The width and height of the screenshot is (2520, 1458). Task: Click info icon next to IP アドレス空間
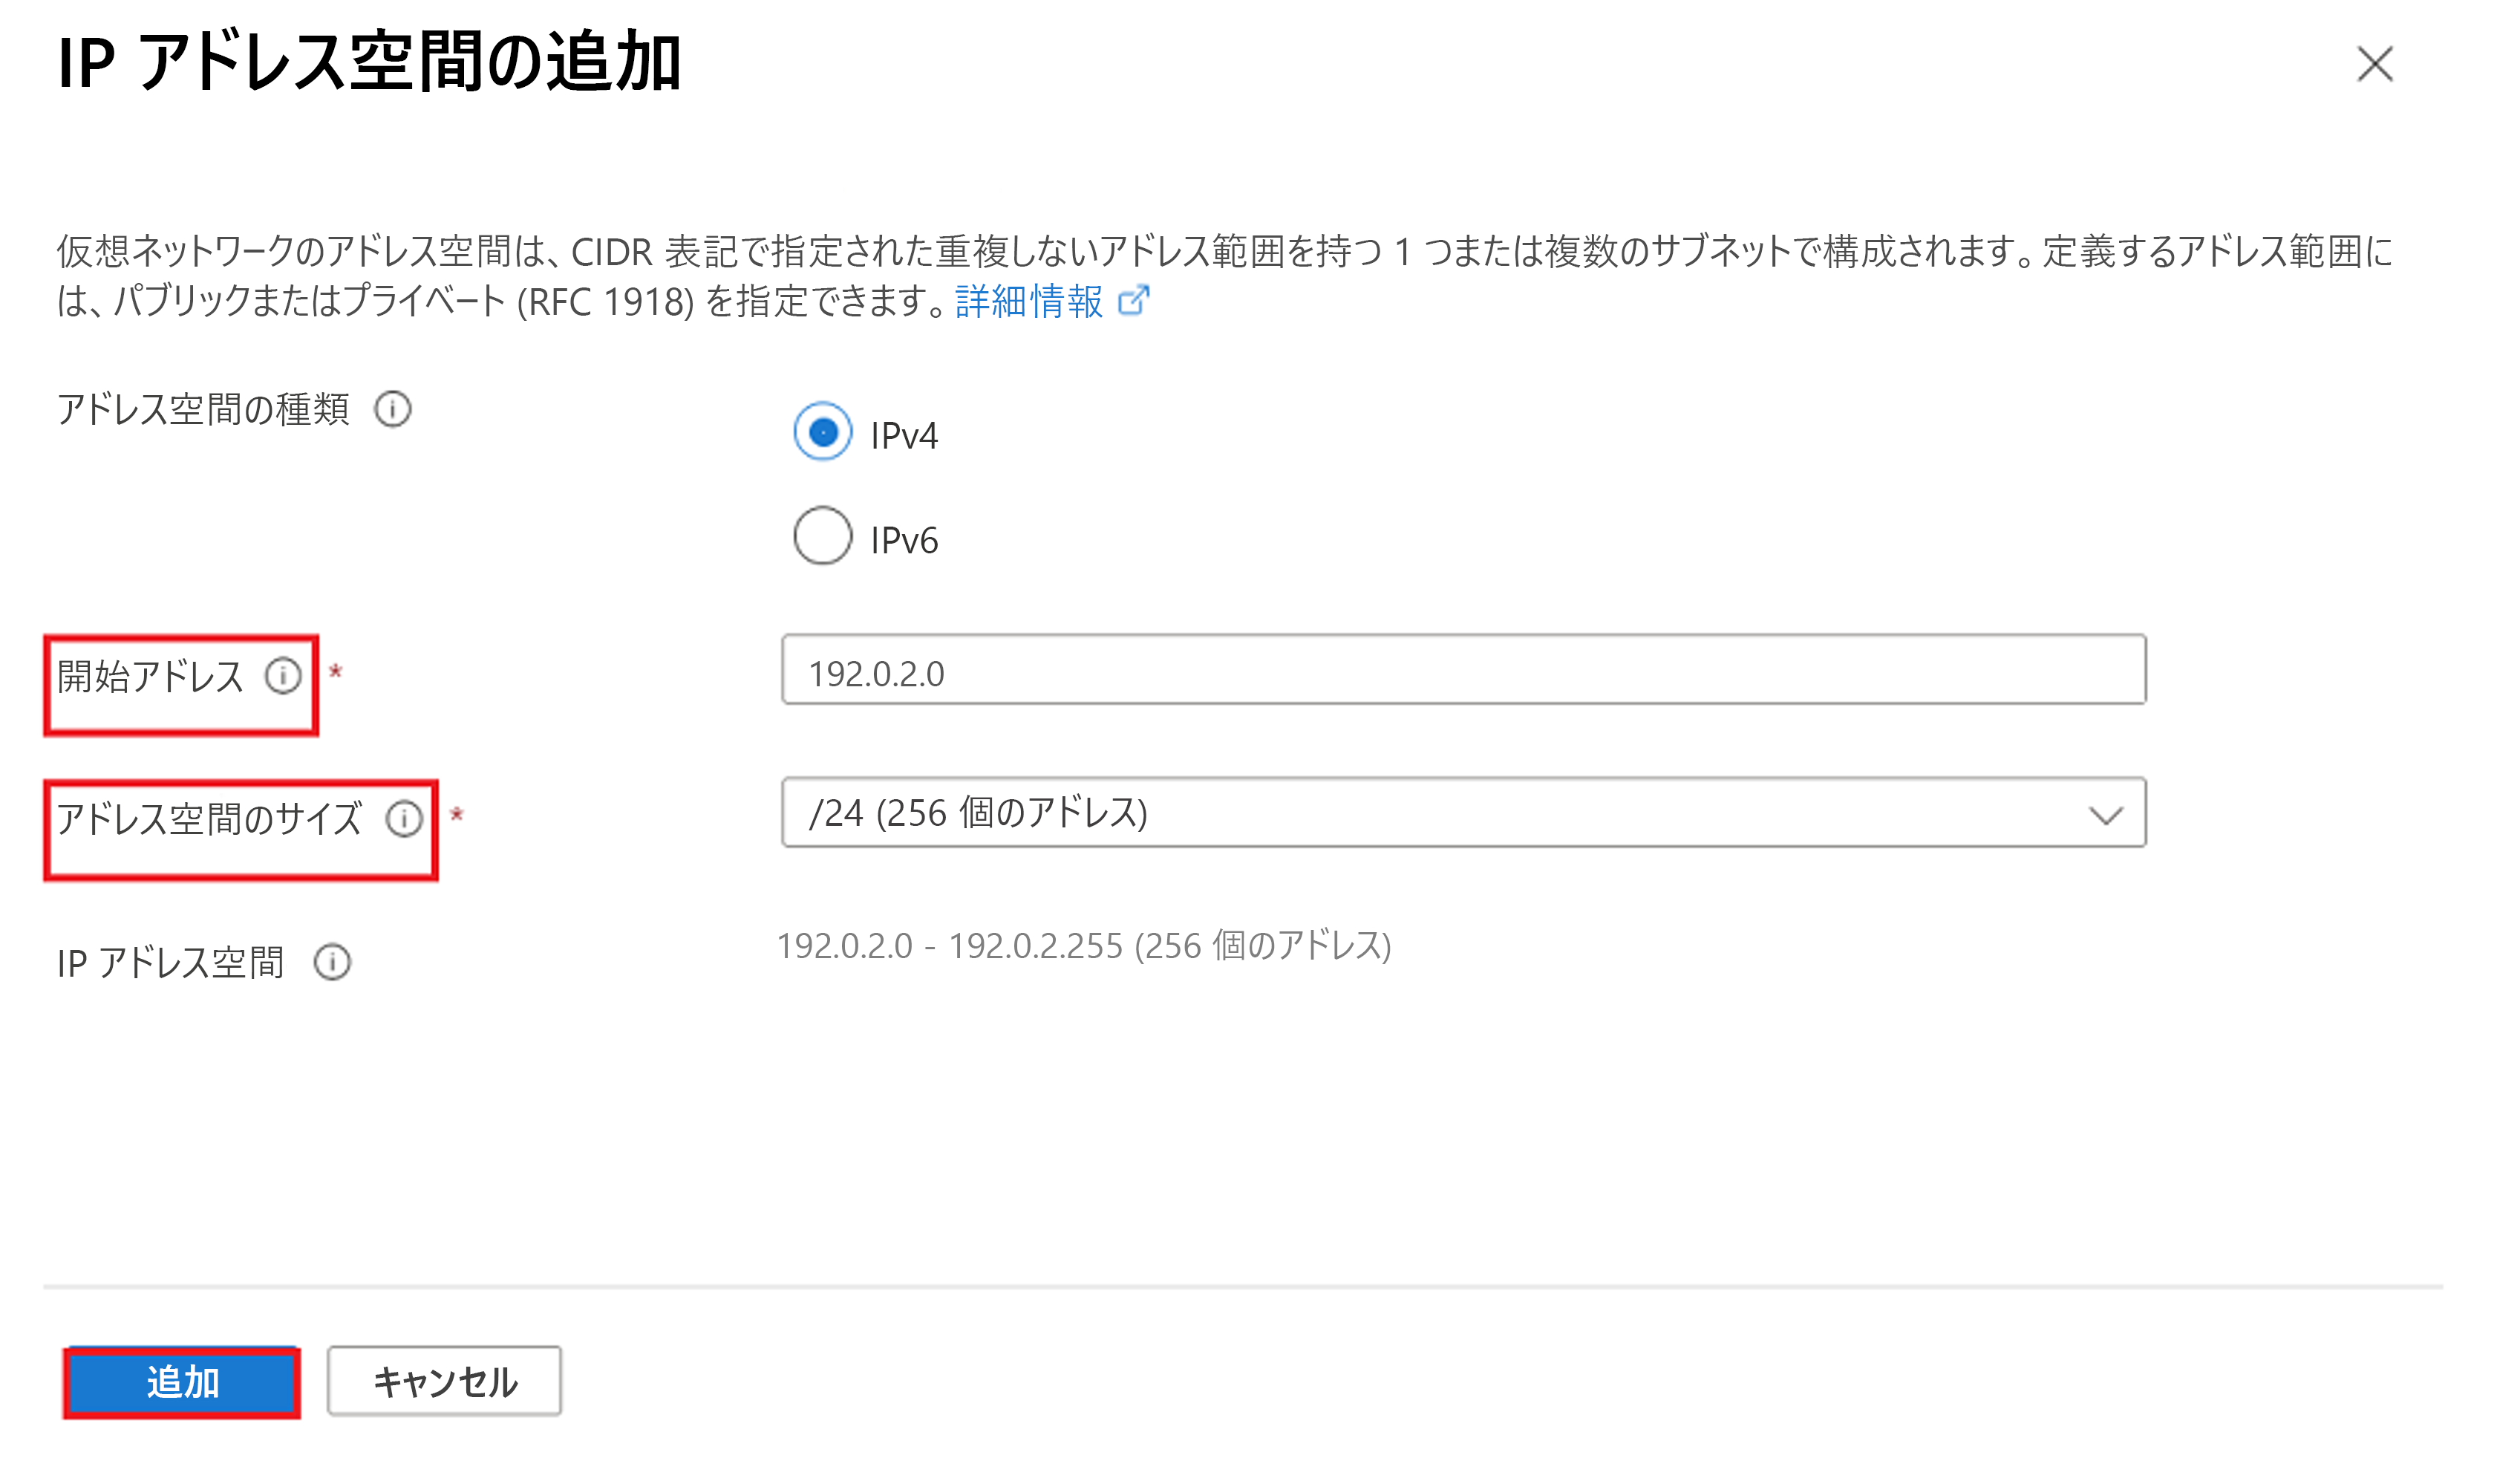[x=332, y=962]
